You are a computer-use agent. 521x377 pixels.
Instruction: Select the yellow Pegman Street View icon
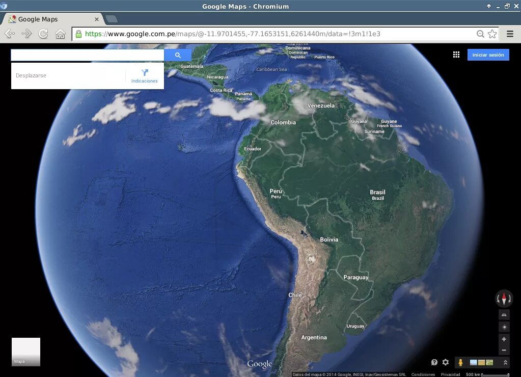coord(460,362)
